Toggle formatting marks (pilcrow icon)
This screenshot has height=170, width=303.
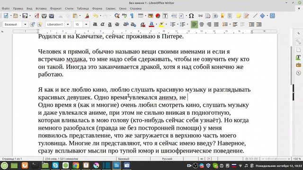(x=132, y=16)
